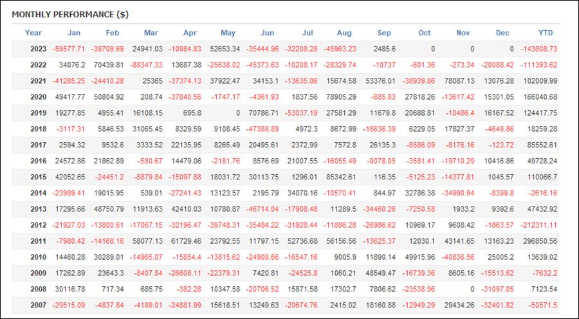Screen dimensions: 579x319
Task: Click the Jan column header
Action: pos(74,33)
